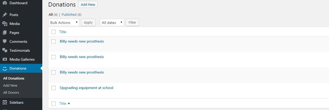Click the Sidebars grid icon
Image resolution: width=329 pixels, height=110 pixels.
[x=5, y=103]
